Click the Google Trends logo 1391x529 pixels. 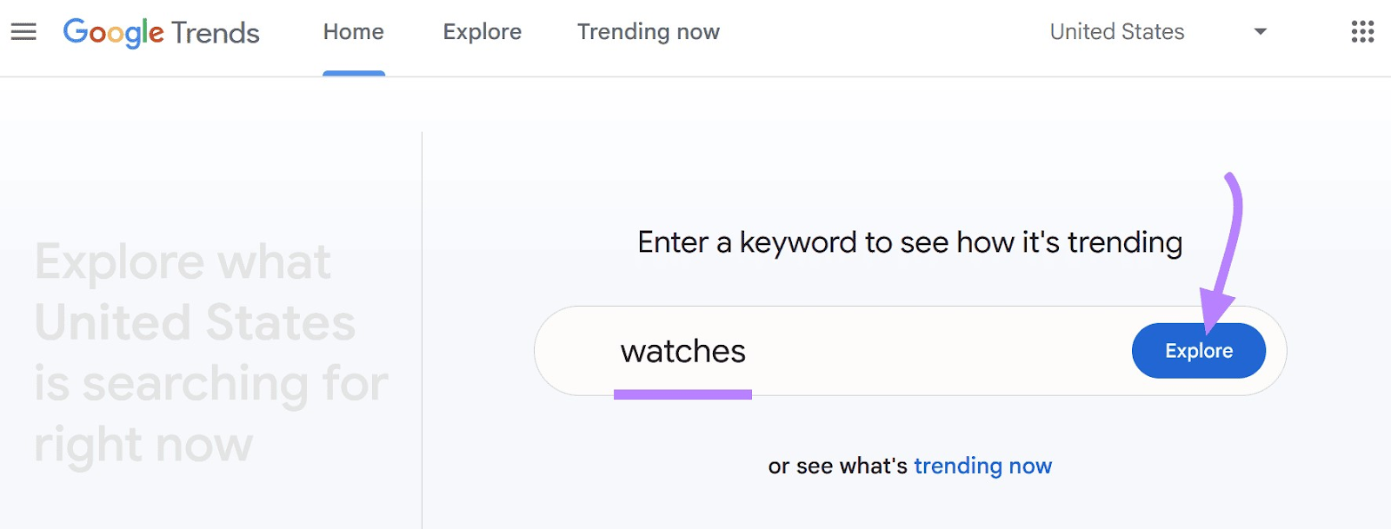click(x=160, y=32)
